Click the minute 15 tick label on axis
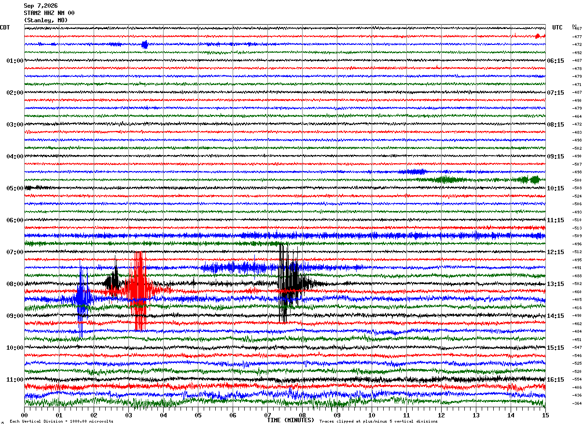Viewport: 584px width, 428px height. [x=545, y=415]
